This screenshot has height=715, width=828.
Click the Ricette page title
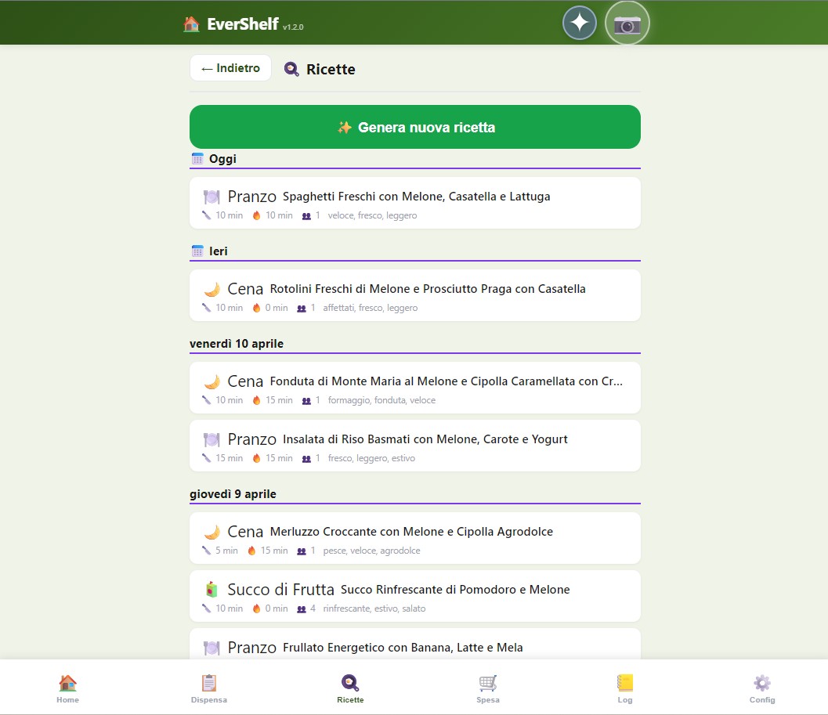point(331,69)
